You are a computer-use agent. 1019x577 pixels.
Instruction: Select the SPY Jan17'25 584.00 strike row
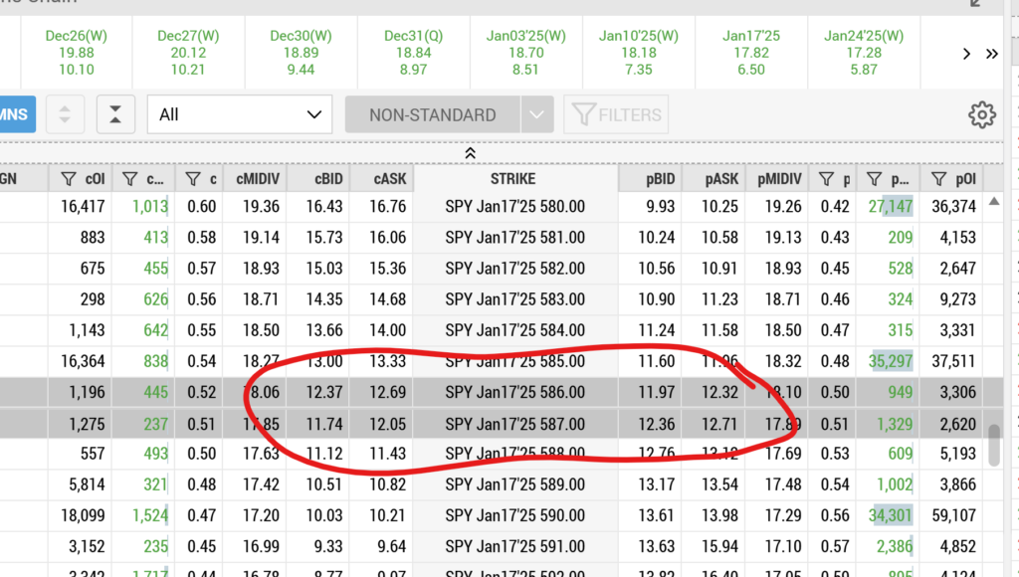pyautogui.click(x=515, y=330)
